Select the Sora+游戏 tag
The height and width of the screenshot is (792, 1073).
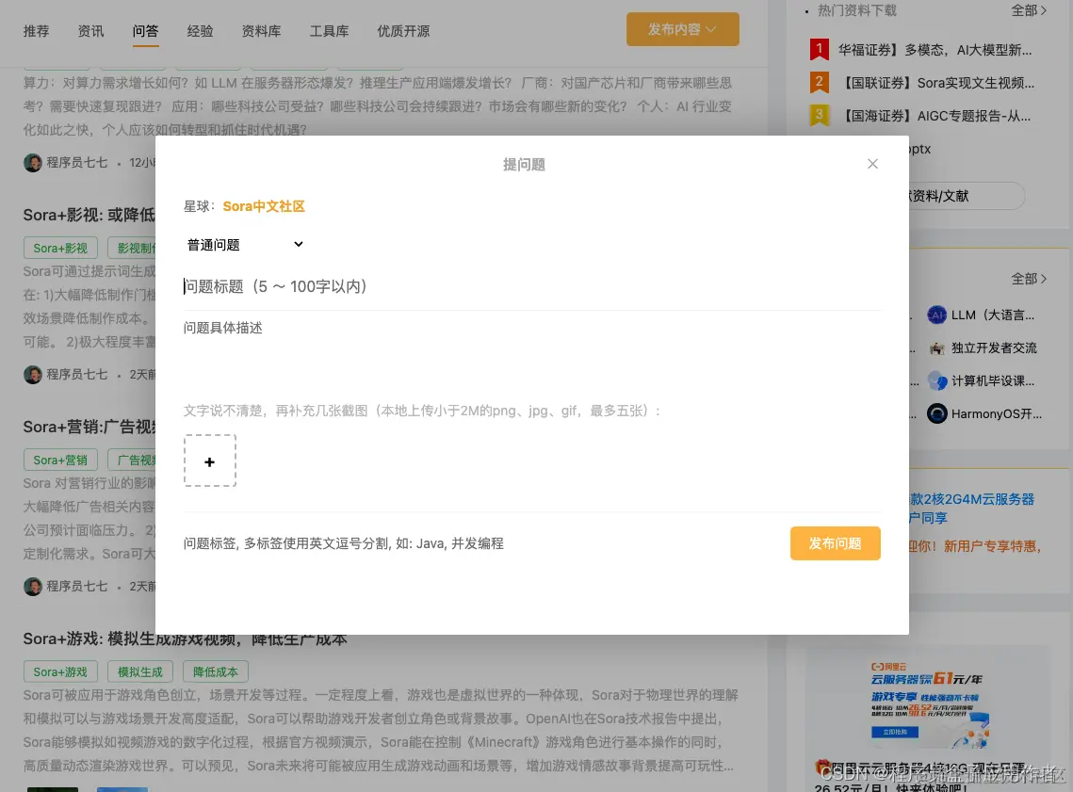click(x=60, y=672)
